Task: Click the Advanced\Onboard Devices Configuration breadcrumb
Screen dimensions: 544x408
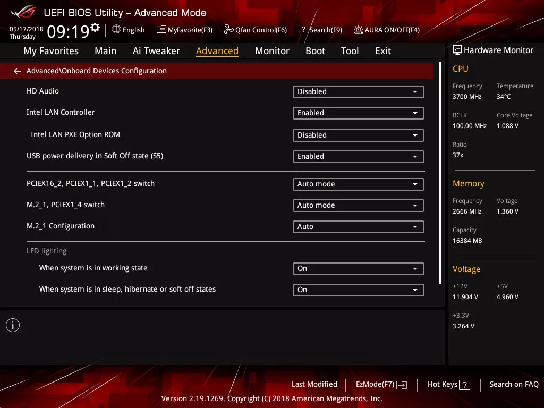Action: click(x=97, y=71)
